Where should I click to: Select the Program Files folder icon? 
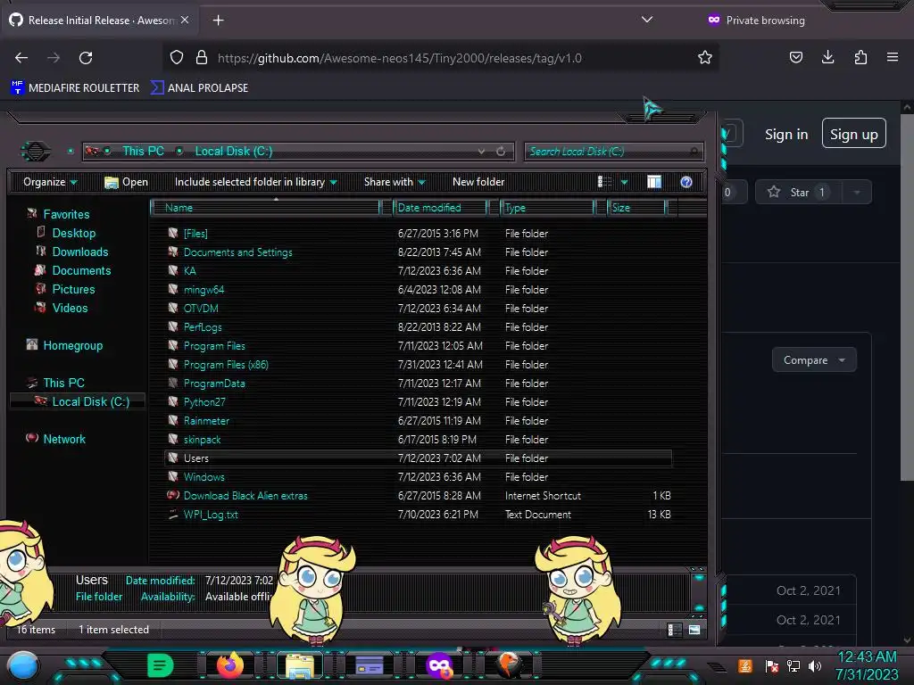tap(173, 345)
